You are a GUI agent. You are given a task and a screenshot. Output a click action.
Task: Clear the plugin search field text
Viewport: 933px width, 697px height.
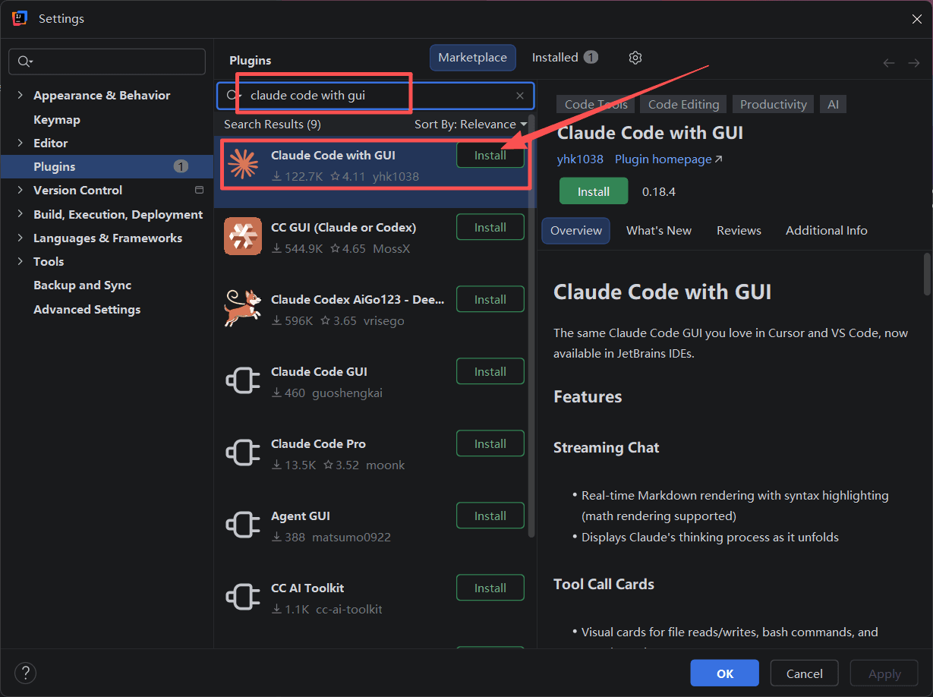tap(520, 96)
